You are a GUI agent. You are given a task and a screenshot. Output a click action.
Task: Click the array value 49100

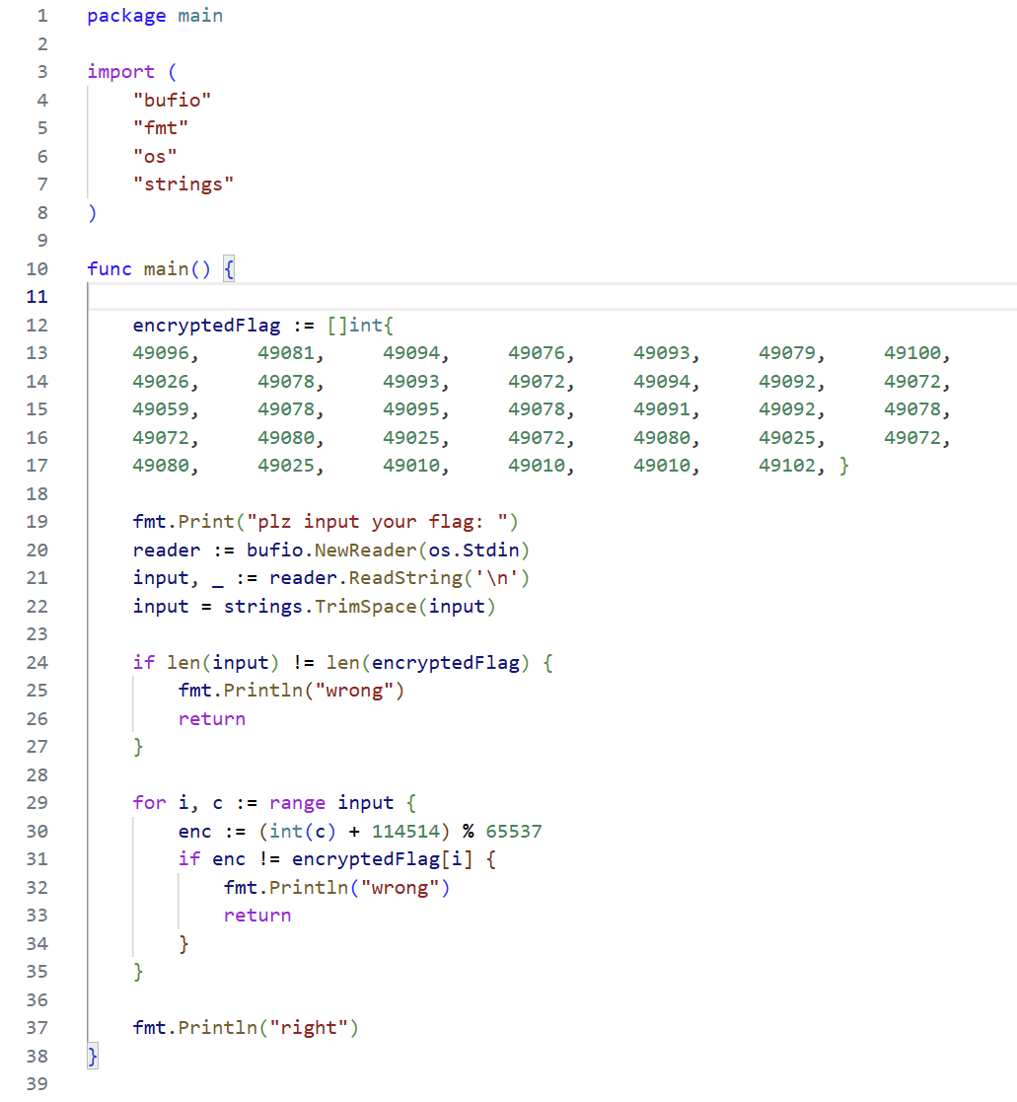pos(911,353)
